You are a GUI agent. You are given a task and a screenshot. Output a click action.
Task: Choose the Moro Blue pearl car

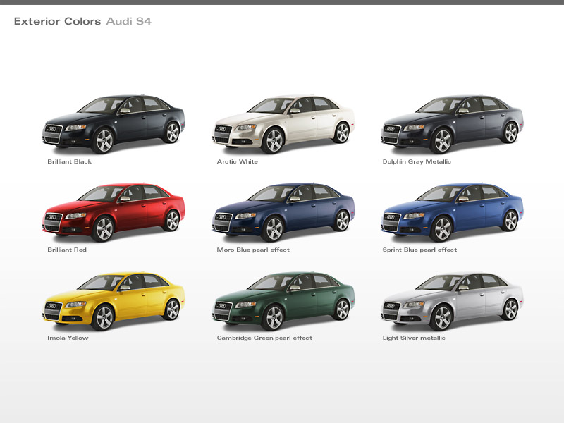click(x=283, y=212)
